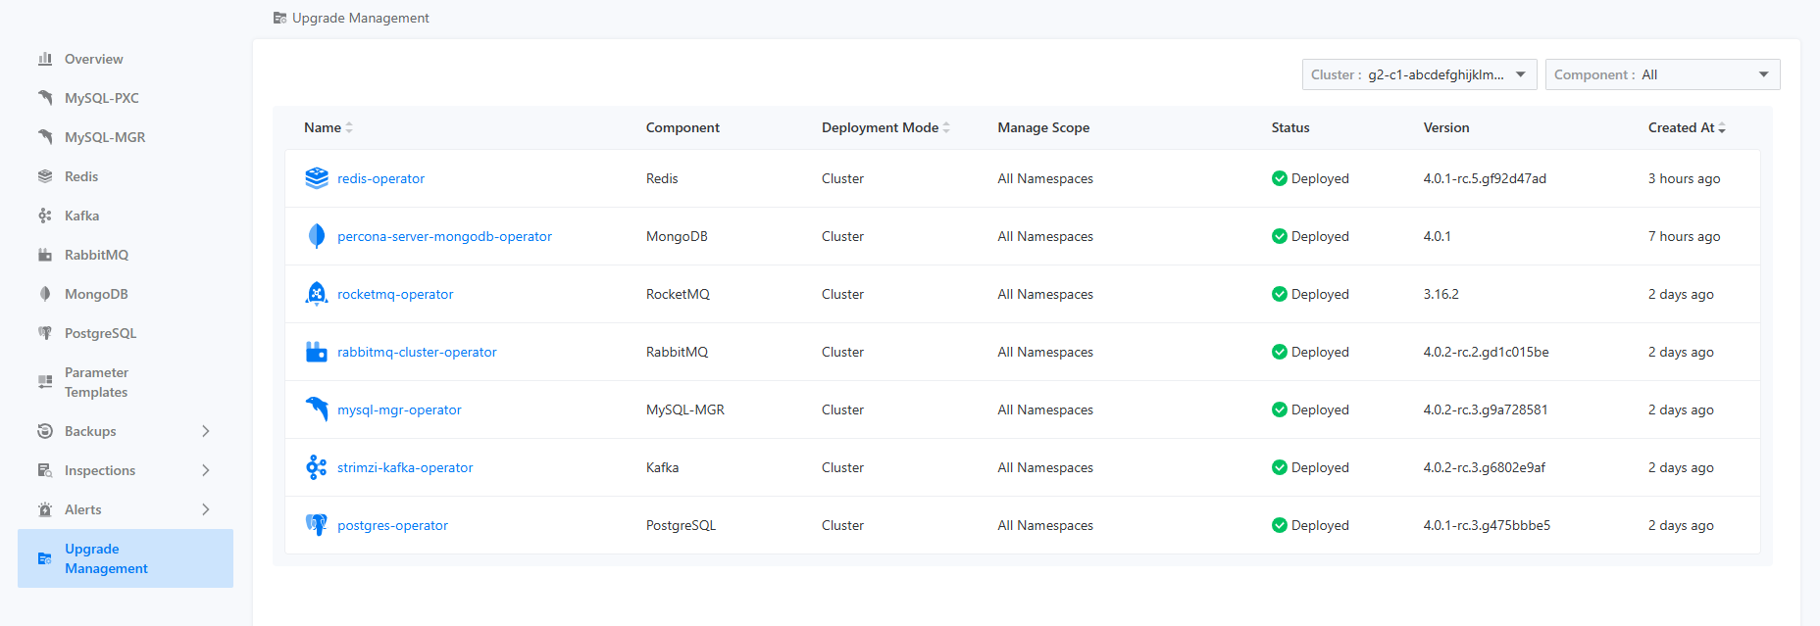
Task: Open Parameter Templates in the sidebar
Action: click(96, 382)
